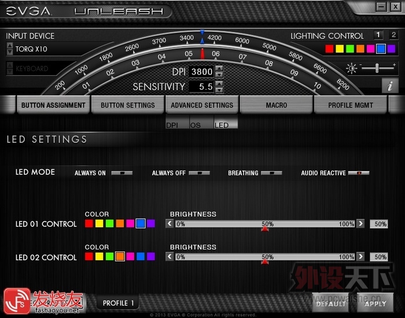Pick blue in Lighting Control swatches
The width and height of the screenshot is (405, 318).
pyautogui.click(x=381, y=49)
